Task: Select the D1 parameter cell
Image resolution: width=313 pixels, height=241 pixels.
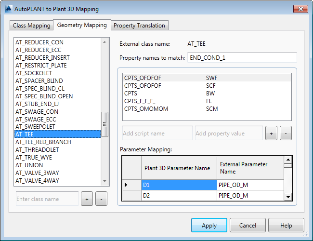Action: click(x=179, y=185)
